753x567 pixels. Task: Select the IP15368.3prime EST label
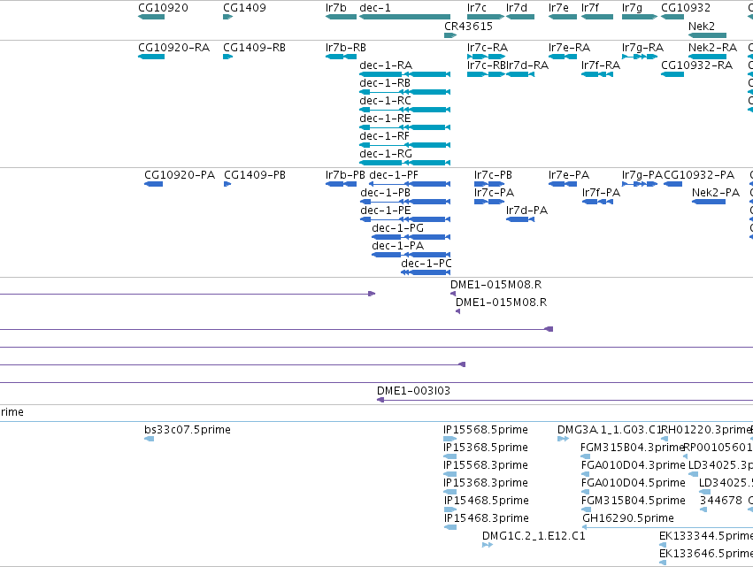point(486,483)
